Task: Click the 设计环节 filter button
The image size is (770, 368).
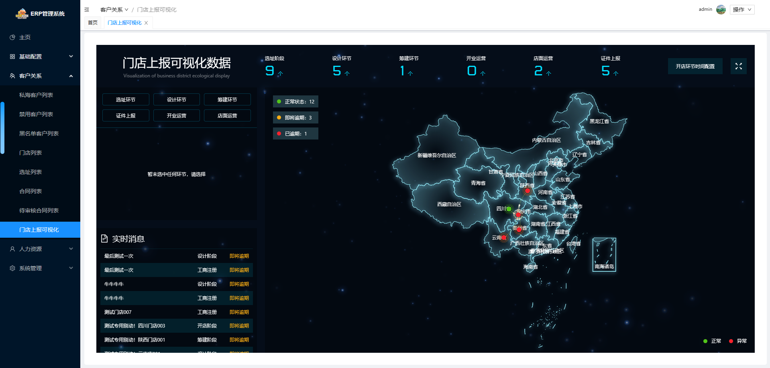Action: click(x=177, y=99)
